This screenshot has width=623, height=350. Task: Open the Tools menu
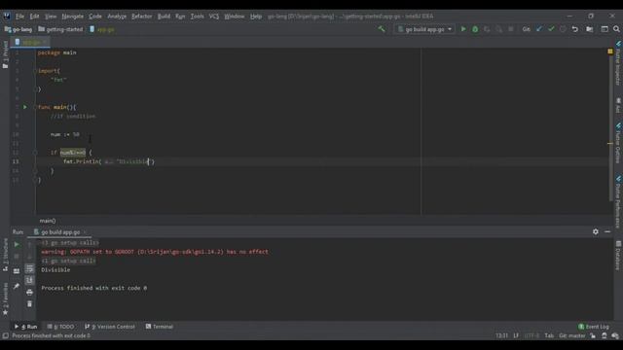point(197,17)
